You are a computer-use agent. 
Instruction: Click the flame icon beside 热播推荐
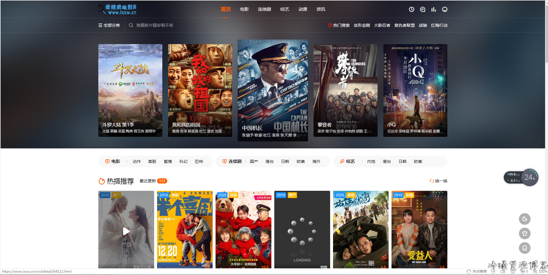102,181
